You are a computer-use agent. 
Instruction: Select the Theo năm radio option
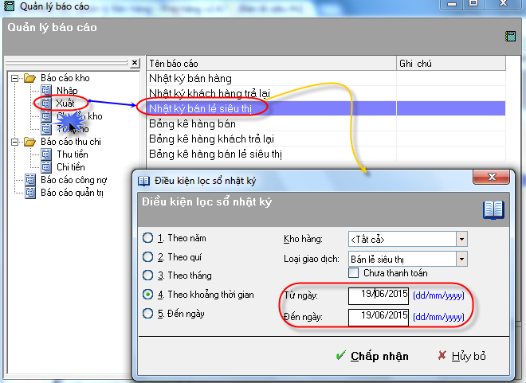(x=147, y=238)
